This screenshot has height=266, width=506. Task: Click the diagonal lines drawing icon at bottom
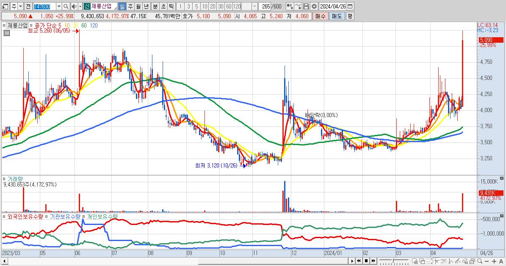[458, 261]
